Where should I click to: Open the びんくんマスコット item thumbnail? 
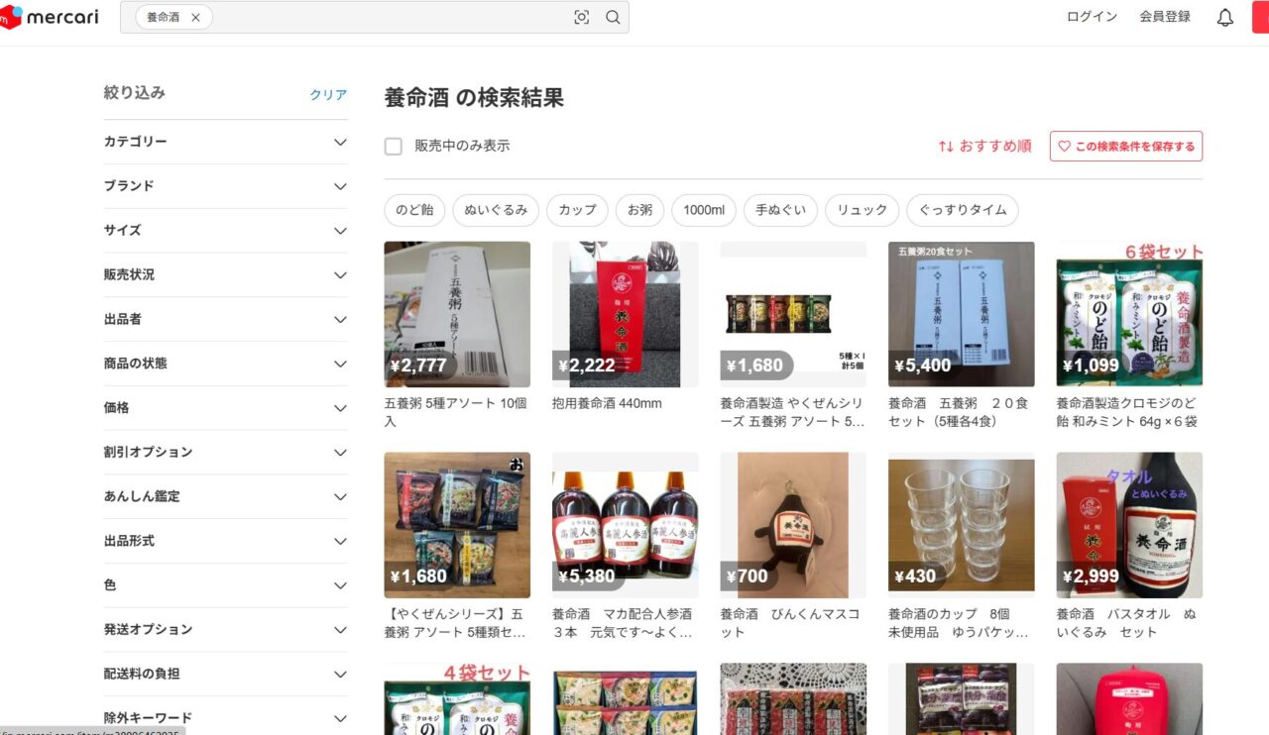point(793,525)
